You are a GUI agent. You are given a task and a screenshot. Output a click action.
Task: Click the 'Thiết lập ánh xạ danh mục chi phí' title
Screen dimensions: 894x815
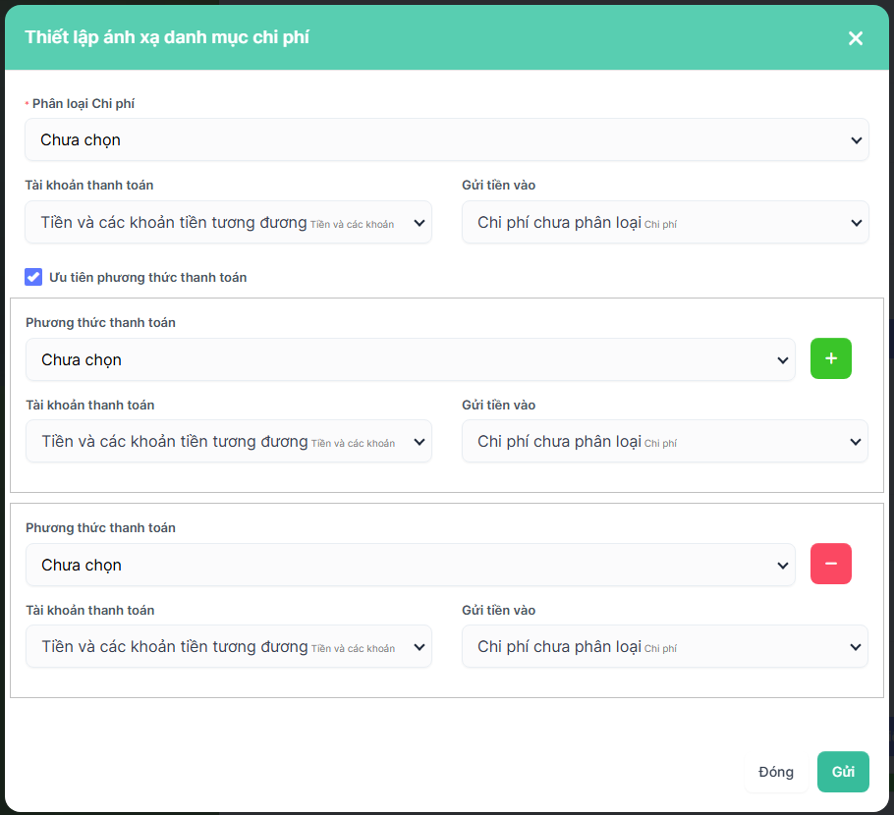coord(167,37)
